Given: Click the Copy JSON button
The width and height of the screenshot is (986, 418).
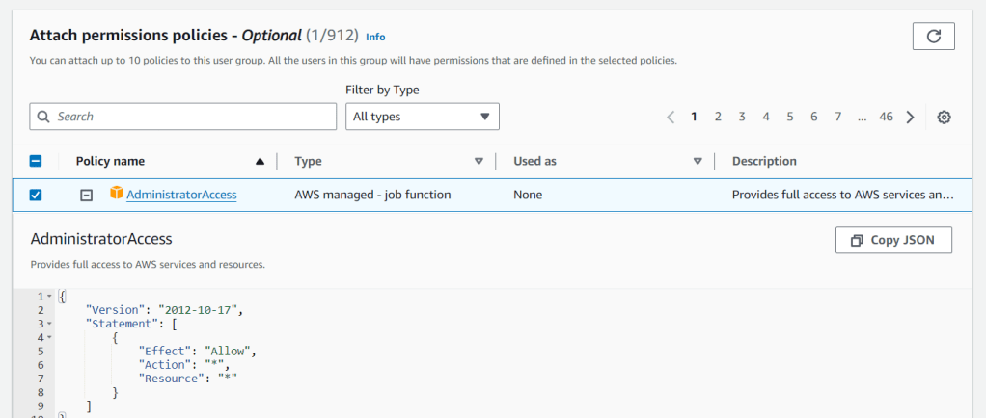Looking at the screenshot, I should pos(893,241).
